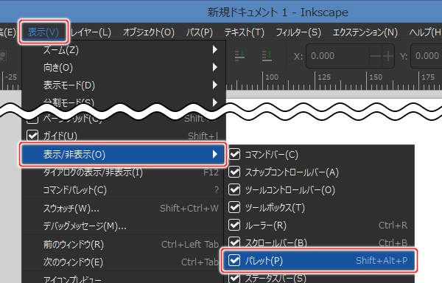Open the パス(P) menu
This screenshot has width=442, height=283.
tap(200, 32)
